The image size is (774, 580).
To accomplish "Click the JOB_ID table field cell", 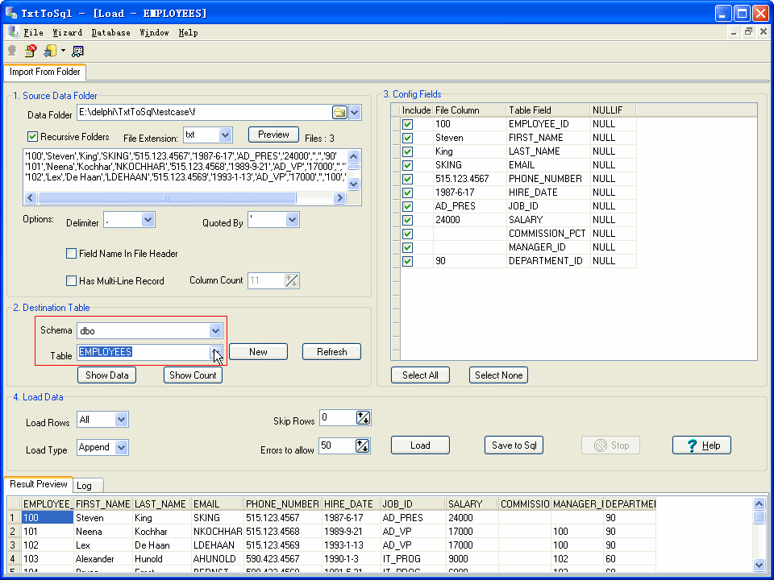I will [548, 206].
